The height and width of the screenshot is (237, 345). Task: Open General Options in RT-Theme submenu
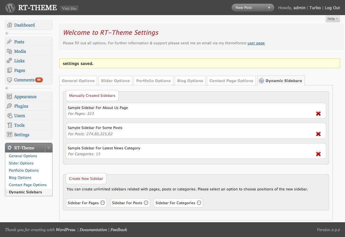(x=23, y=156)
